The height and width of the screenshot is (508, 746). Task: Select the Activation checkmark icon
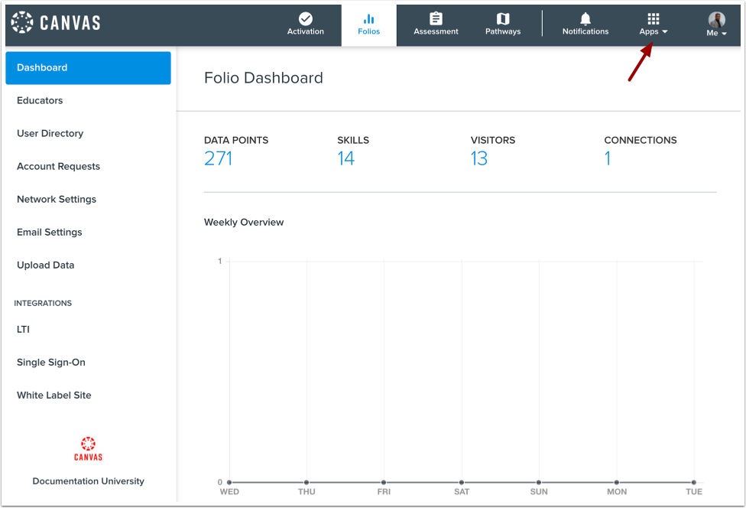pyautogui.click(x=305, y=20)
